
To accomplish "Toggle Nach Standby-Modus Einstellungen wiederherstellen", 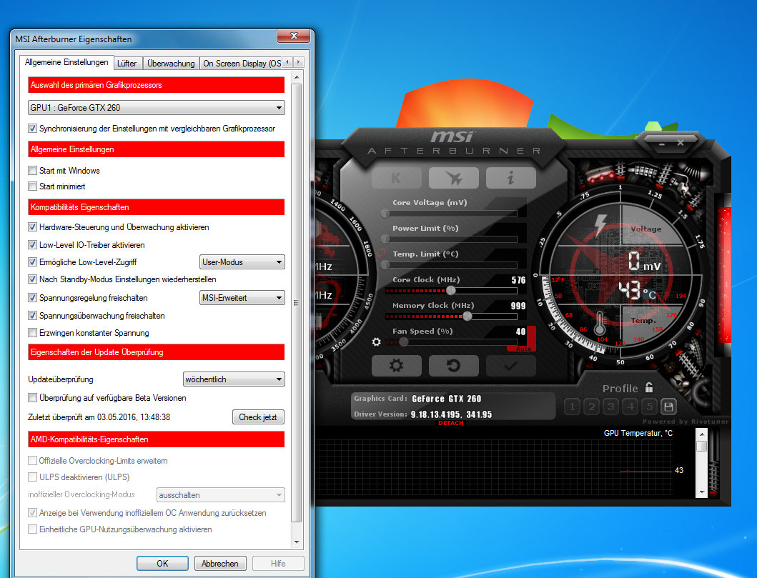I will (32, 279).
